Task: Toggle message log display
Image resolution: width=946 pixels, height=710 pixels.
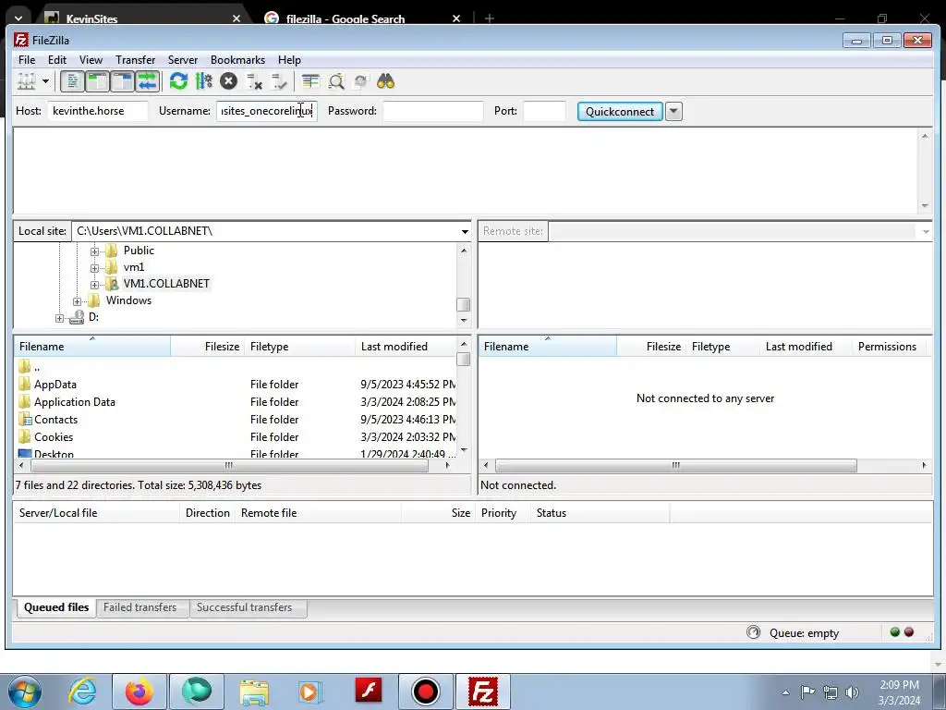Action: pyautogui.click(x=72, y=81)
